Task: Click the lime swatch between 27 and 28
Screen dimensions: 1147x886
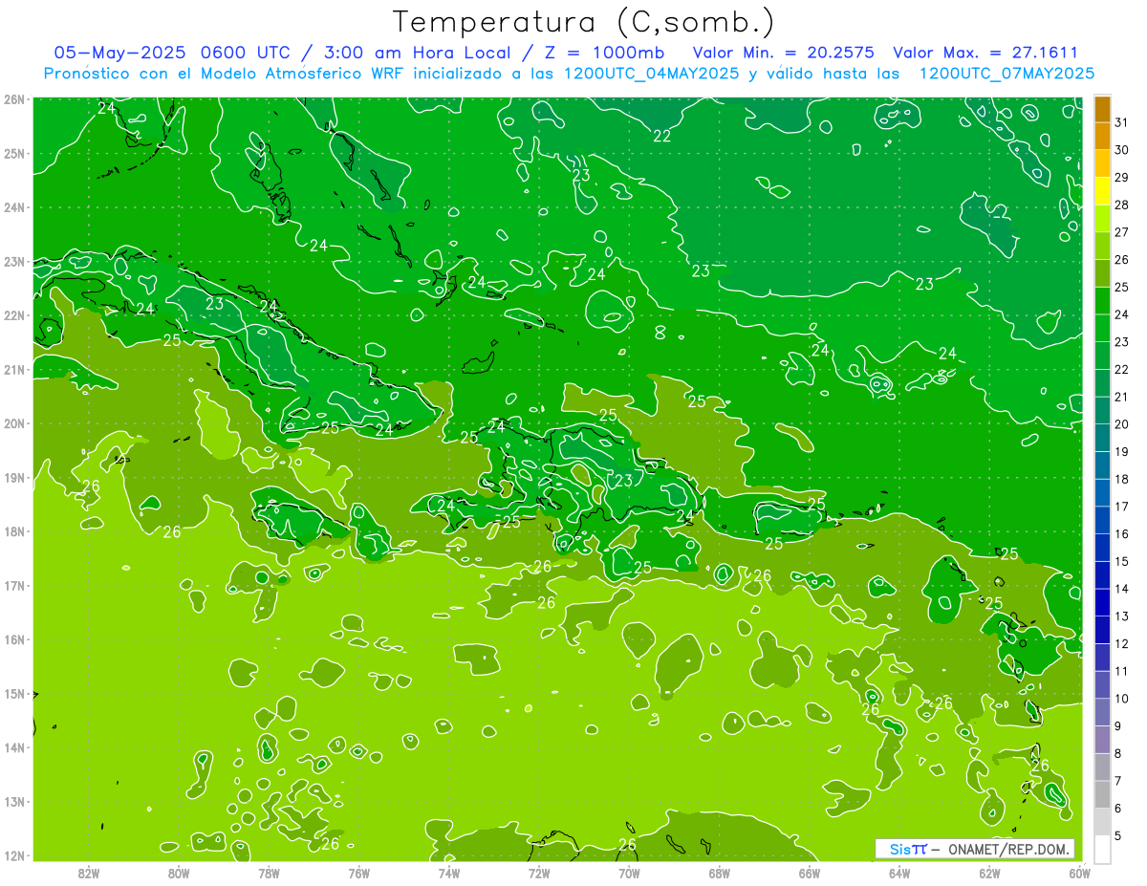Action: tap(1102, 219)
